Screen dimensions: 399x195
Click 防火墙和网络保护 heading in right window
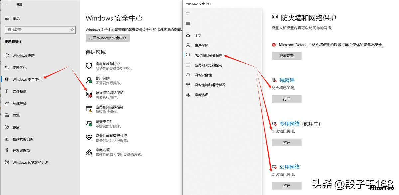coord(309,18)
